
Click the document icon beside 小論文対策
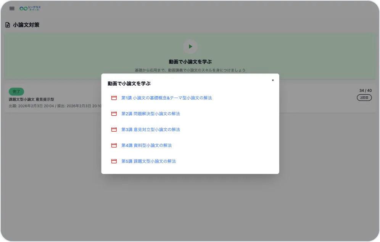coord(8,25)
